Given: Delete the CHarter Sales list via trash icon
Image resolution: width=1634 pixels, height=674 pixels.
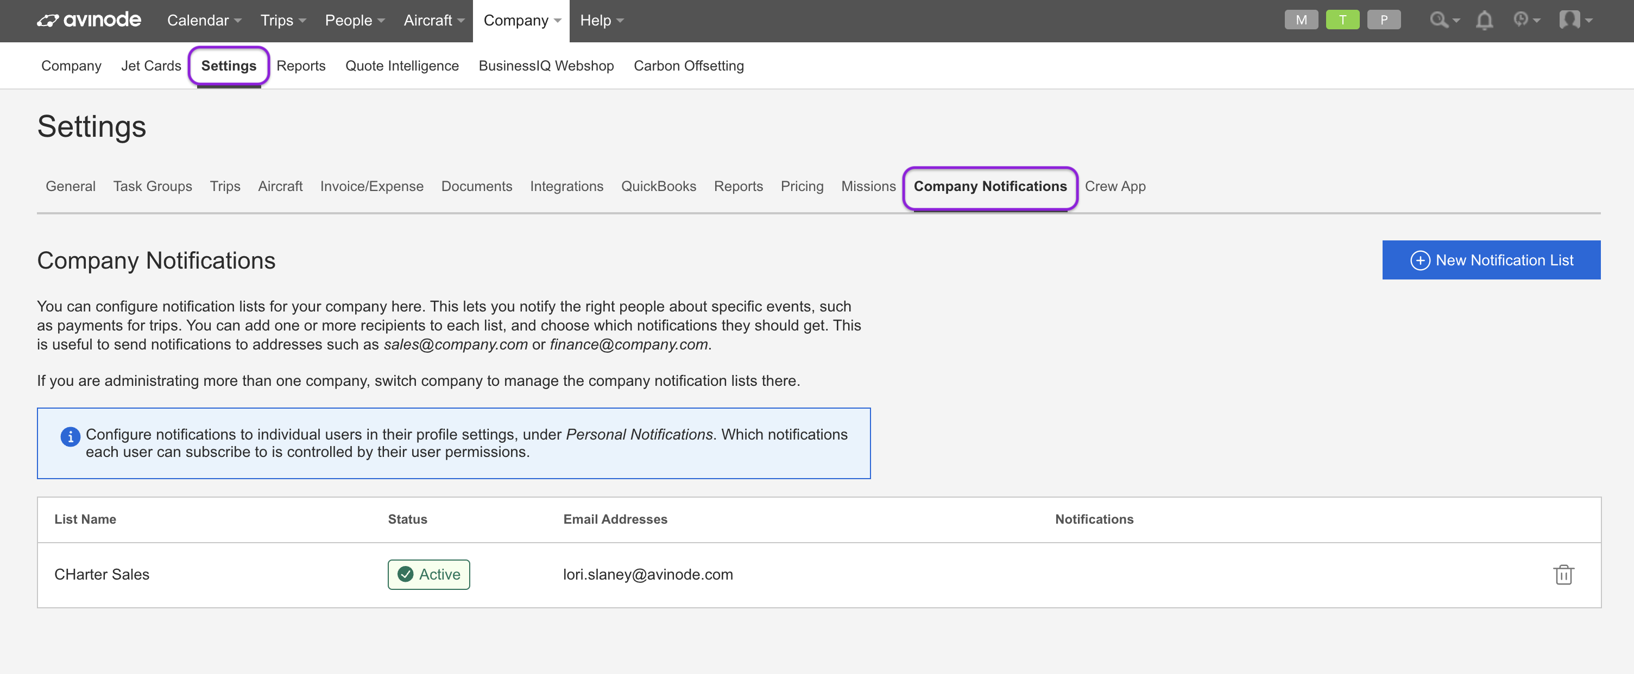Looking at the screenshot, I should tap(1563, 575).
